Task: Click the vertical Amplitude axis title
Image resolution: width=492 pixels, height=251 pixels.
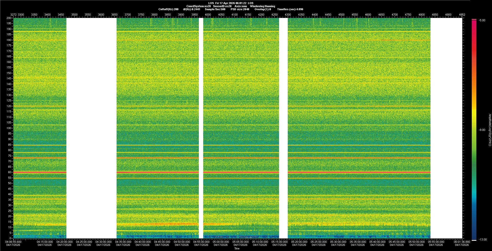Action: [x=490, y=130]
